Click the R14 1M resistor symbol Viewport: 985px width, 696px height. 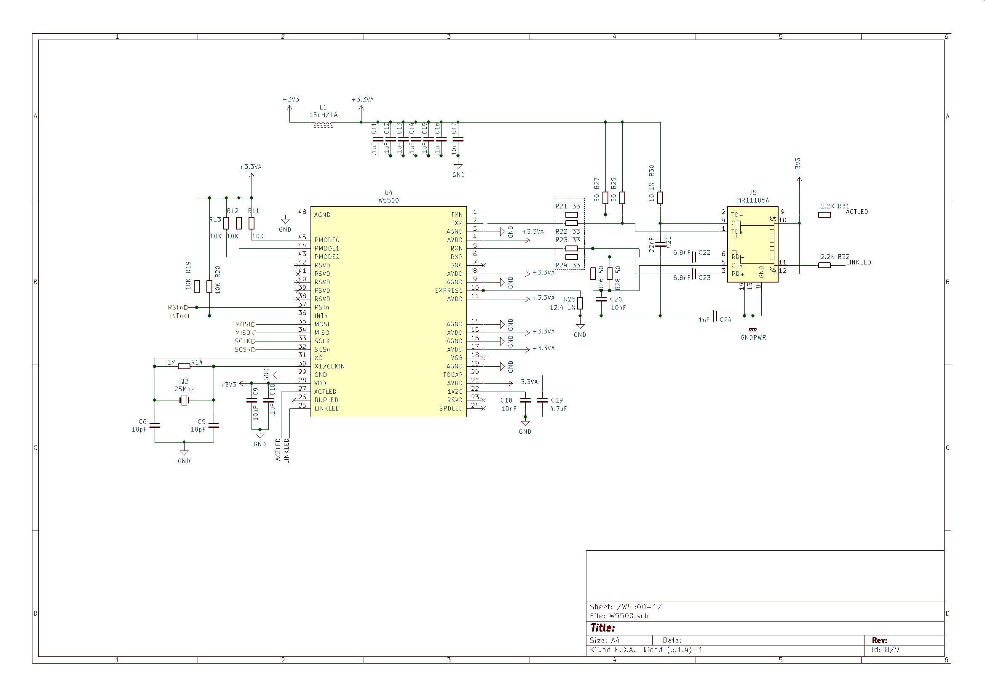tap(184, 366)
